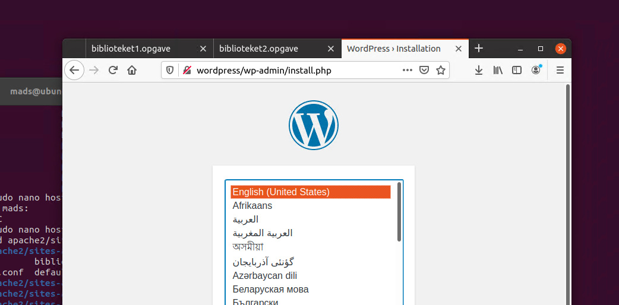Select Беларуская мова language option

click(x=311, y=289)
